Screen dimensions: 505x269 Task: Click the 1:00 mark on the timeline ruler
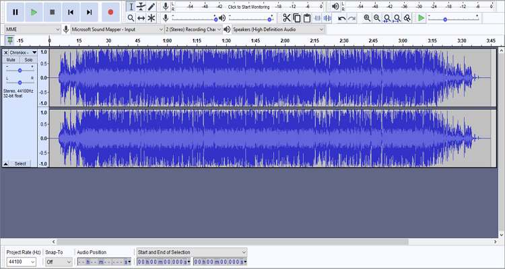pyautogui.click(x=167, y=41)
